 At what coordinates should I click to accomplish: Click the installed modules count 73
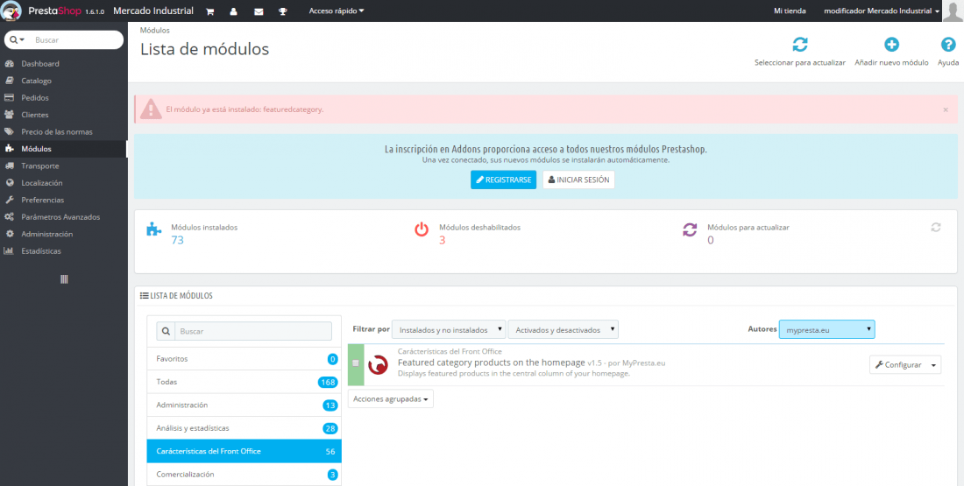click(178, 240)
